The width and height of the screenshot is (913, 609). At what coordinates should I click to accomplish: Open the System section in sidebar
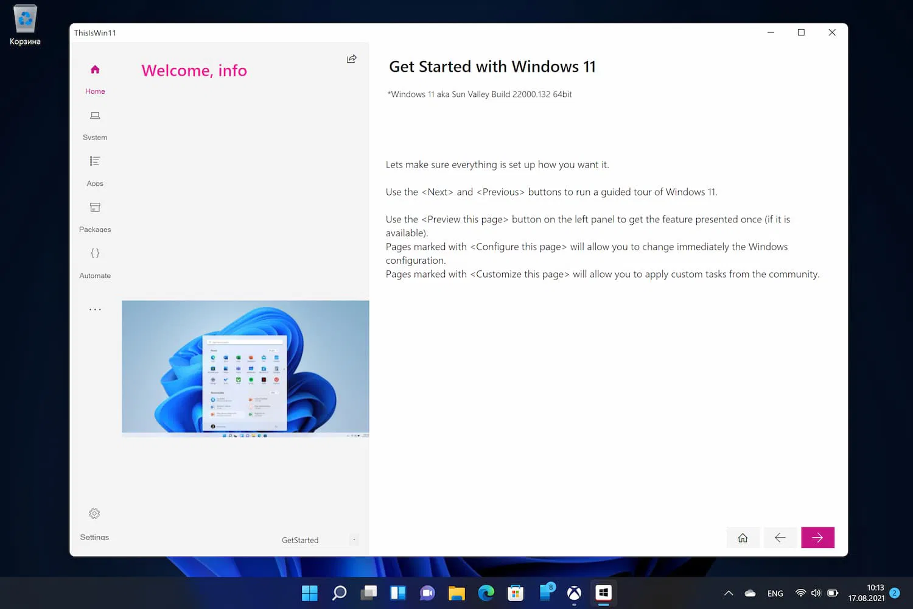[95, 125]
